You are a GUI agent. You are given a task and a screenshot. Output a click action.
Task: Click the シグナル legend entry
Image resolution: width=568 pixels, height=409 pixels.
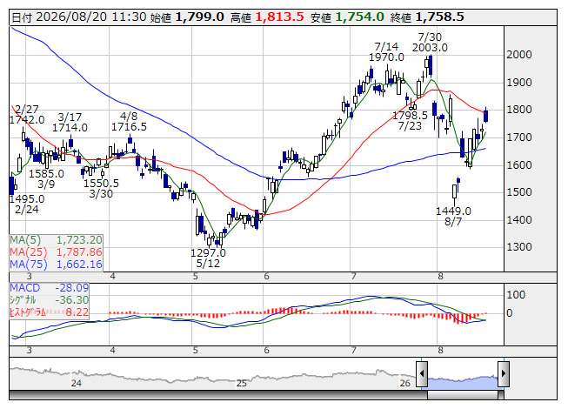50,300
